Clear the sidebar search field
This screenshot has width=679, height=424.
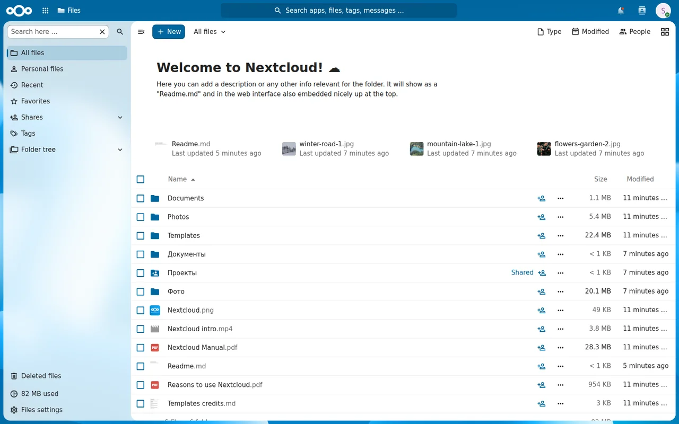coord(102,32)
